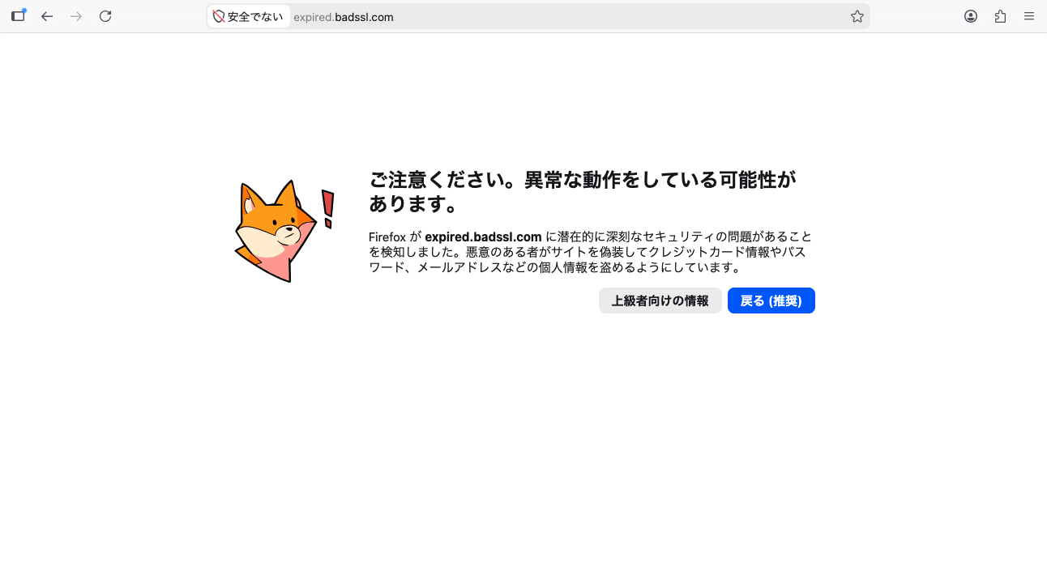This screenshot has width=1047, height=584.
Task: Click the fox warning illustration
Action: point(283,231)
